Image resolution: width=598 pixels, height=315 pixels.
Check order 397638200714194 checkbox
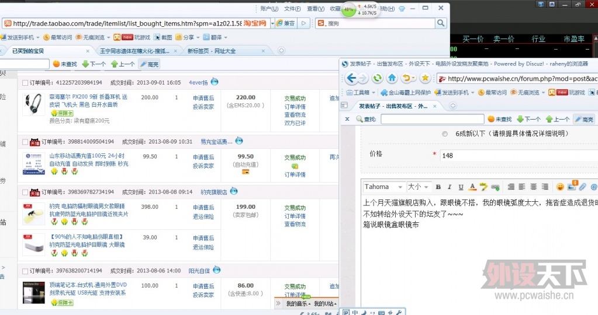[25, 271]
